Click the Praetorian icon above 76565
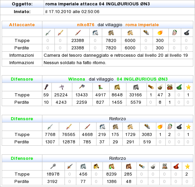195x187 pixels. [69, 127]
